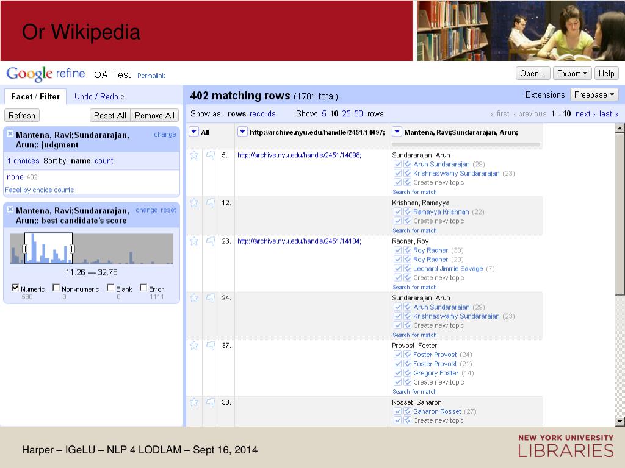Star row 23
The width and height of the screenshot is (625, 468).
coord(194,241)
